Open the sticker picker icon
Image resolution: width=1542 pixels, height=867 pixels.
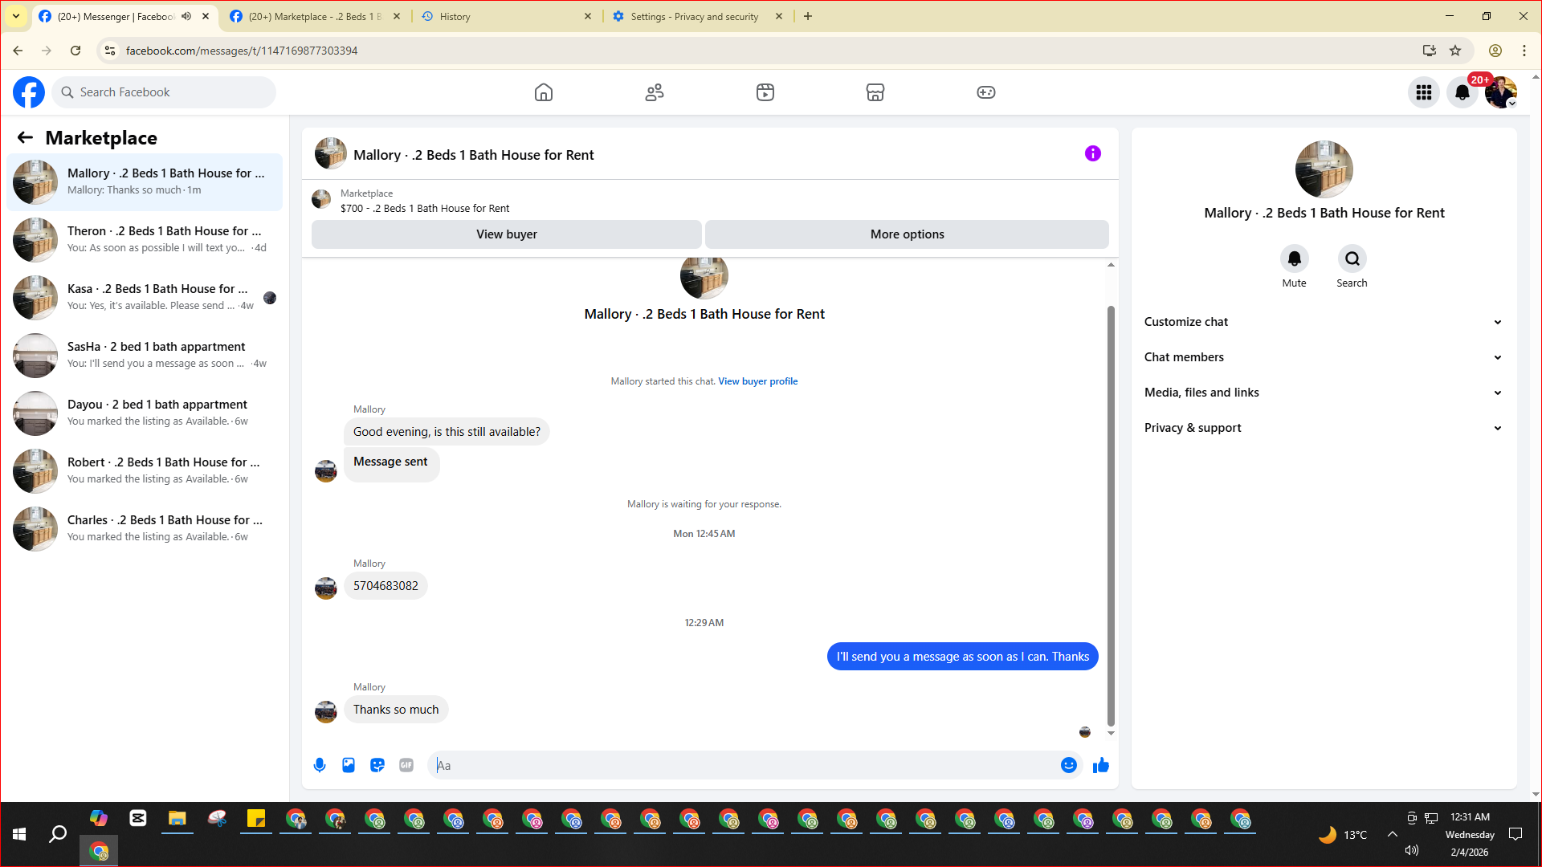[x=377, y=765]
